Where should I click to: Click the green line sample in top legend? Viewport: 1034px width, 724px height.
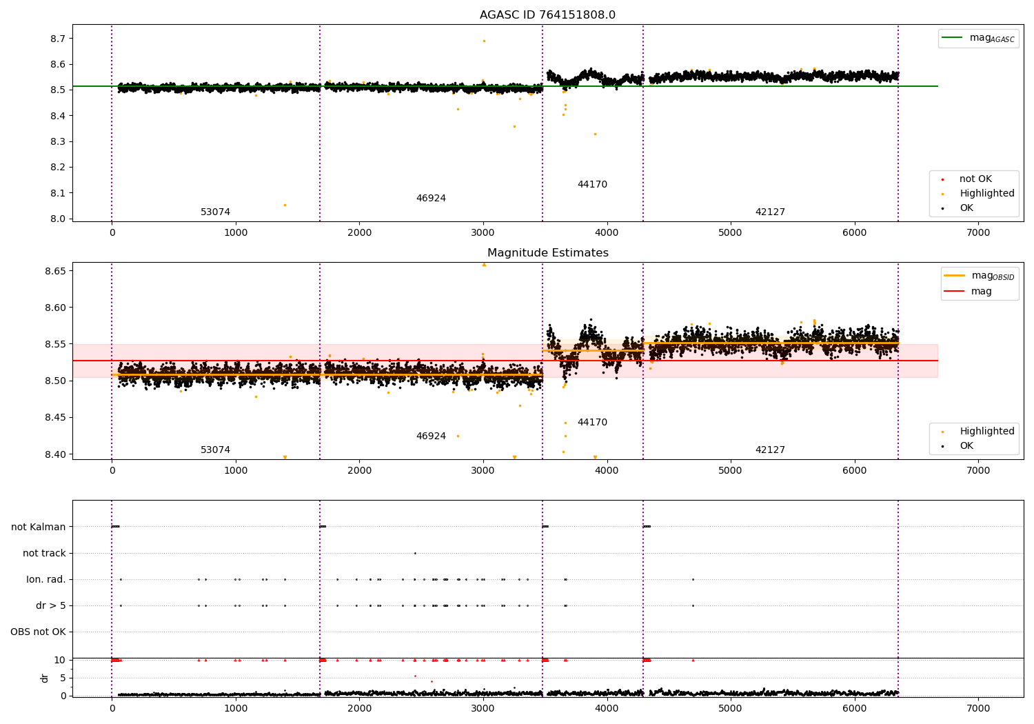coord(953,38)
